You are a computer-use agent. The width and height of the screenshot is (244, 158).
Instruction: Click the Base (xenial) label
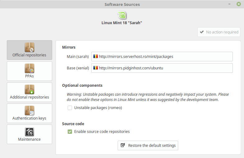(x=78, y=68)
